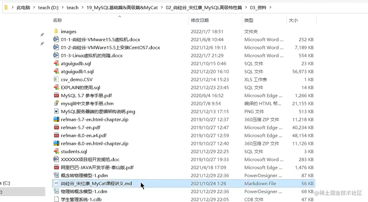Viewport: 368px width, 202px height.
Task: Click PDF icon of refman-8.0-en.a4.pdf
Action: click(x=56, y=135)
